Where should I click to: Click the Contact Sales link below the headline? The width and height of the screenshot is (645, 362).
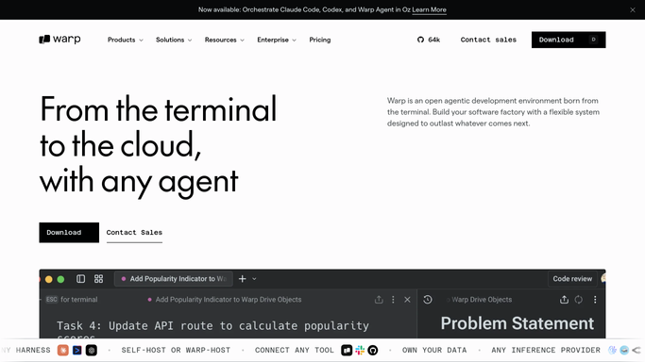(134, 233)
